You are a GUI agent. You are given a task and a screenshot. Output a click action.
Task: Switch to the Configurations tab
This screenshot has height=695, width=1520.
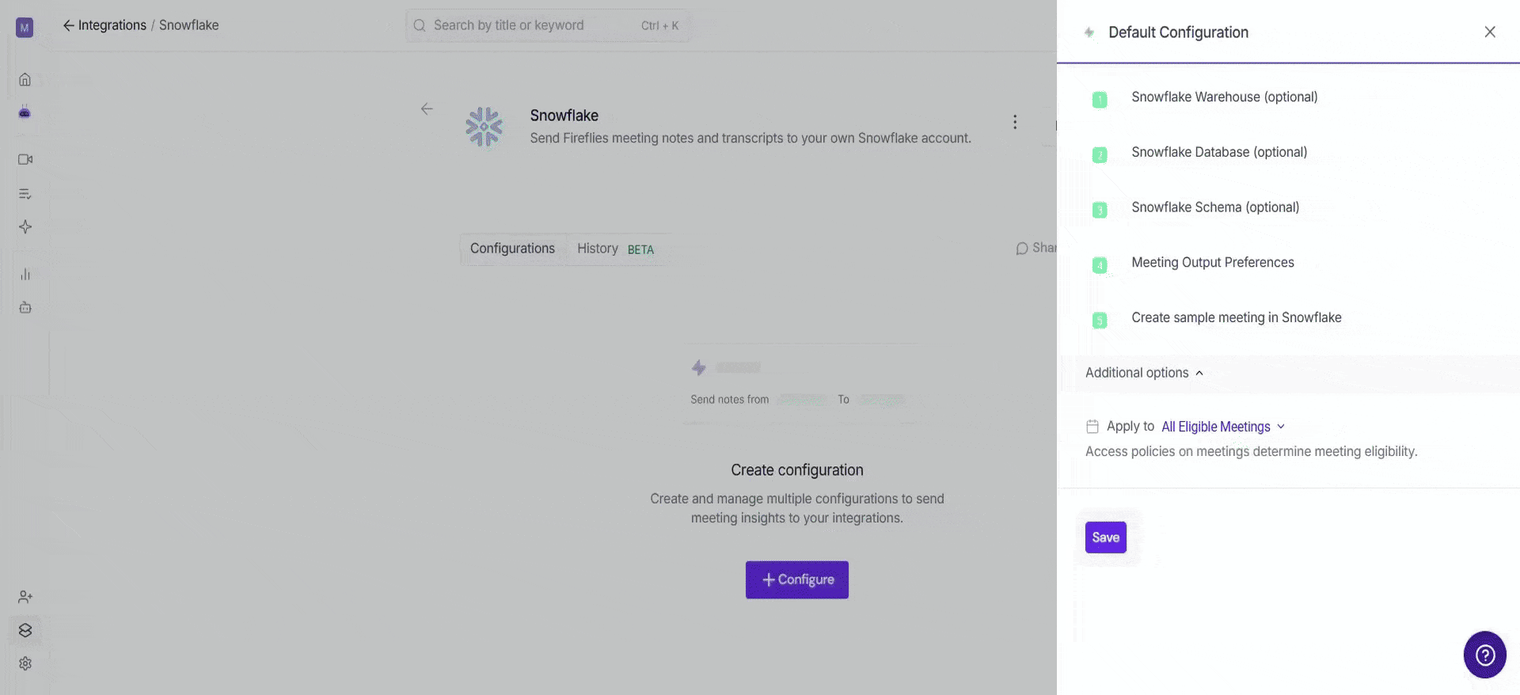(512, 249)
